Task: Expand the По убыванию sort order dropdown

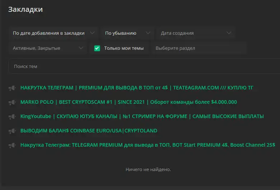Action: [122, 33]
